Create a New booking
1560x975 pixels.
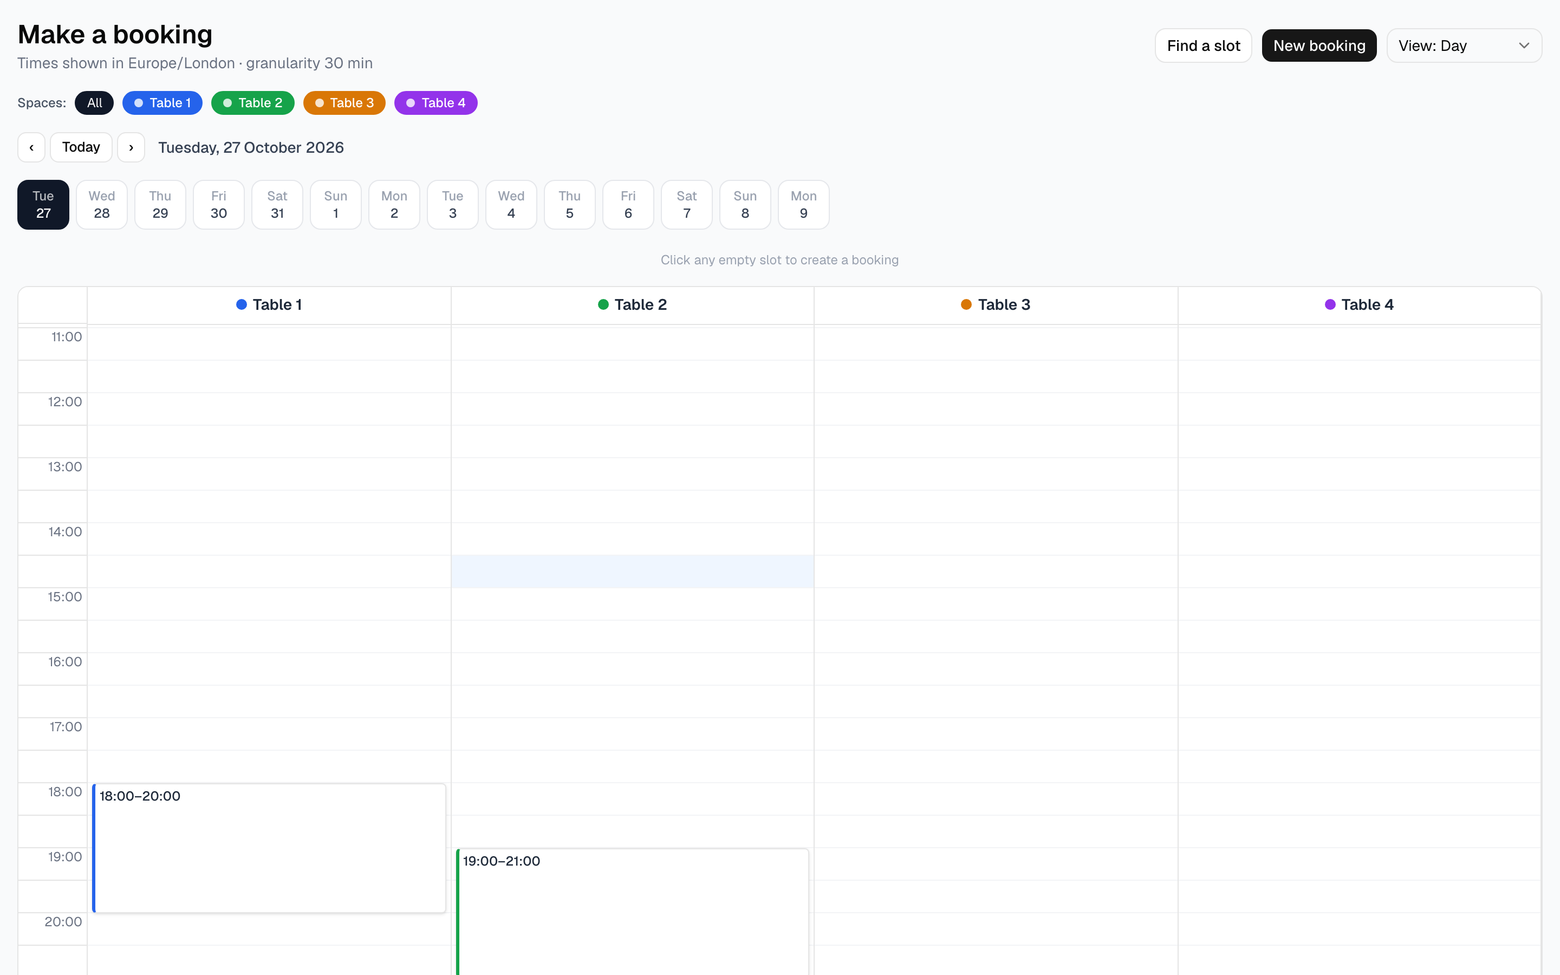(x=1319, y=46)
